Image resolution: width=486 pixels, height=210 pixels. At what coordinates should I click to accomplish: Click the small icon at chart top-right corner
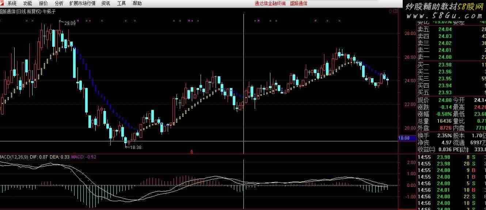pos(395,11)
